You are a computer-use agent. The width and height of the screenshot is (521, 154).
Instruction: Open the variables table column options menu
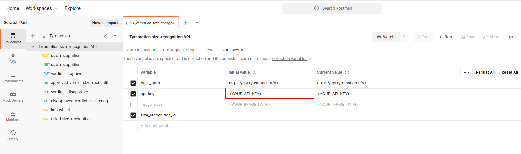[x=467, y=72]
